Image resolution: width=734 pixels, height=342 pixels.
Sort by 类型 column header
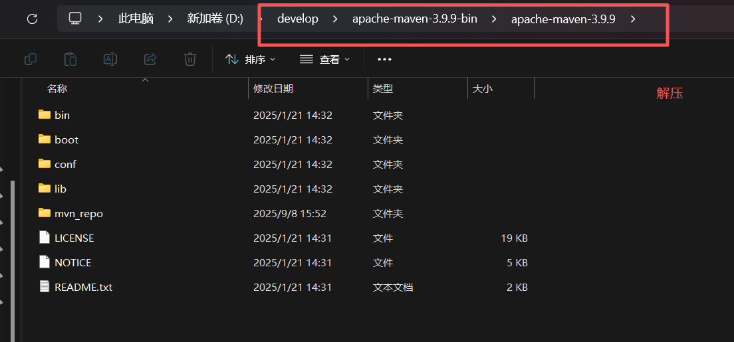383,89
